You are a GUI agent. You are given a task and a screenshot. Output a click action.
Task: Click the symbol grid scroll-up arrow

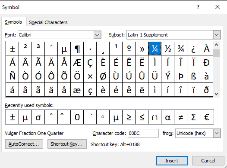pyautogui.click(x=217, y=45)
